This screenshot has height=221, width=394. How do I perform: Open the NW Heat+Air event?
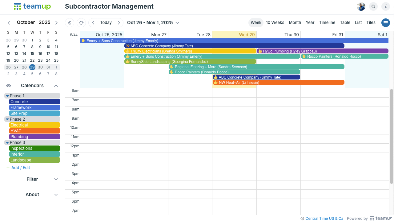click(x=278, y=83)
